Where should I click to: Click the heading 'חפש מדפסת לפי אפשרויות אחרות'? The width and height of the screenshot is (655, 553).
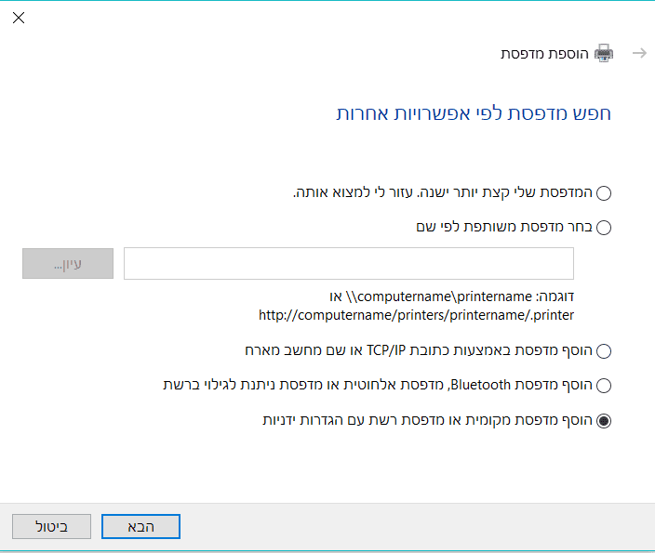click(474, 113)
